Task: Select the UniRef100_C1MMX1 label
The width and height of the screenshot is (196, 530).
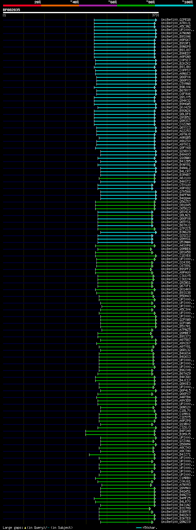Action: pos(176,414)
